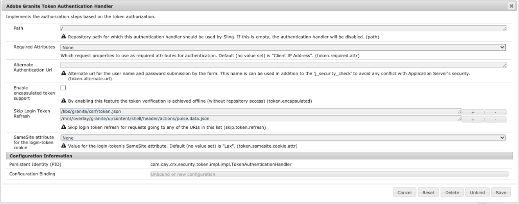519x204 pixels.
Task: Click the Skip Login Token warning icon
Action: coord(64,128)
